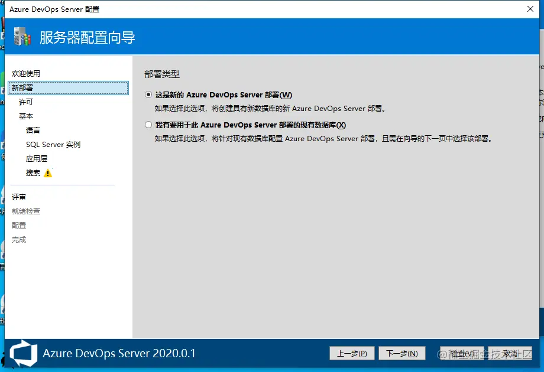Open the SQL Server 实例 step
544x372 pixels.
[x=53, y=145]
